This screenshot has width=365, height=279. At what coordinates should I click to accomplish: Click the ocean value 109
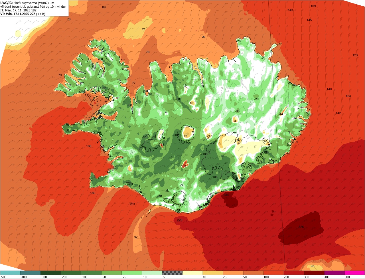(x=313, y=6)
